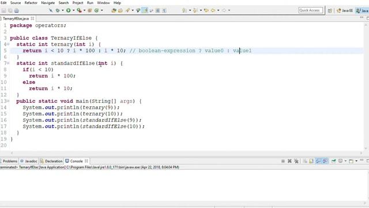
Task: Open the Source menu
Action: pos(16,3)
